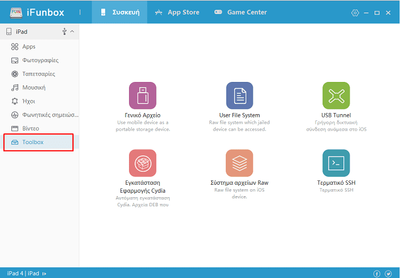Open the Twitter icon in status bar
Viewport: 400px width, 278px height.
point(388,273)
